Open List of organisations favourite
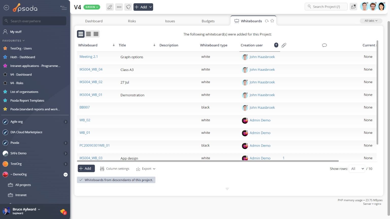 (x=24, y=92)
